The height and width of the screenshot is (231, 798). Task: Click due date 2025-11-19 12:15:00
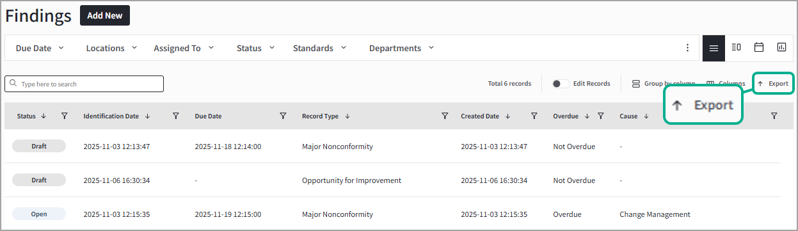228,214
